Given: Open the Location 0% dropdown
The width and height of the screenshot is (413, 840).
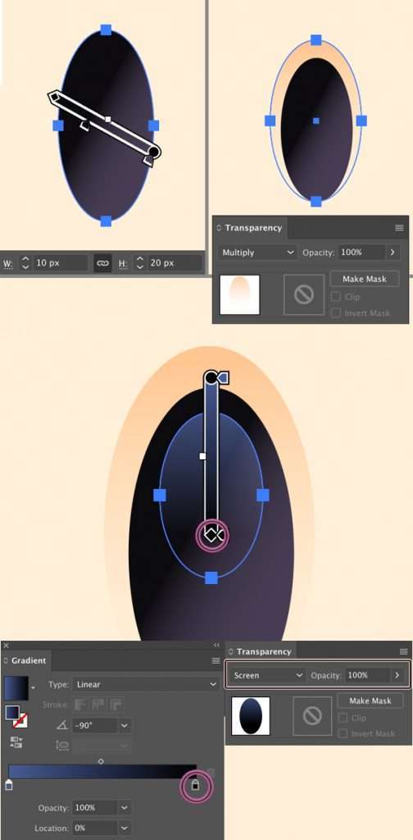Looking at the screenshot, I should click(x=125, y=828).
